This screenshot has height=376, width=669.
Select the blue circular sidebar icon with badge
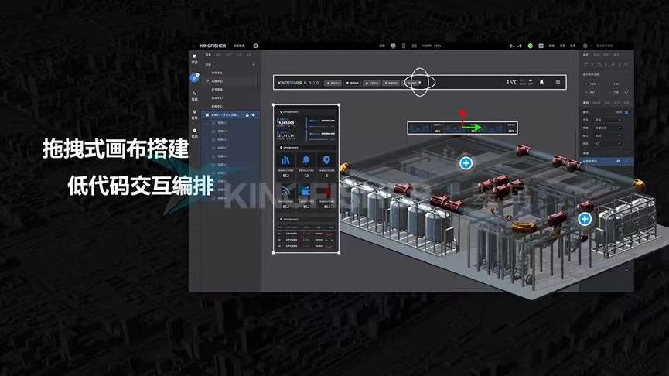click(195, 77)
